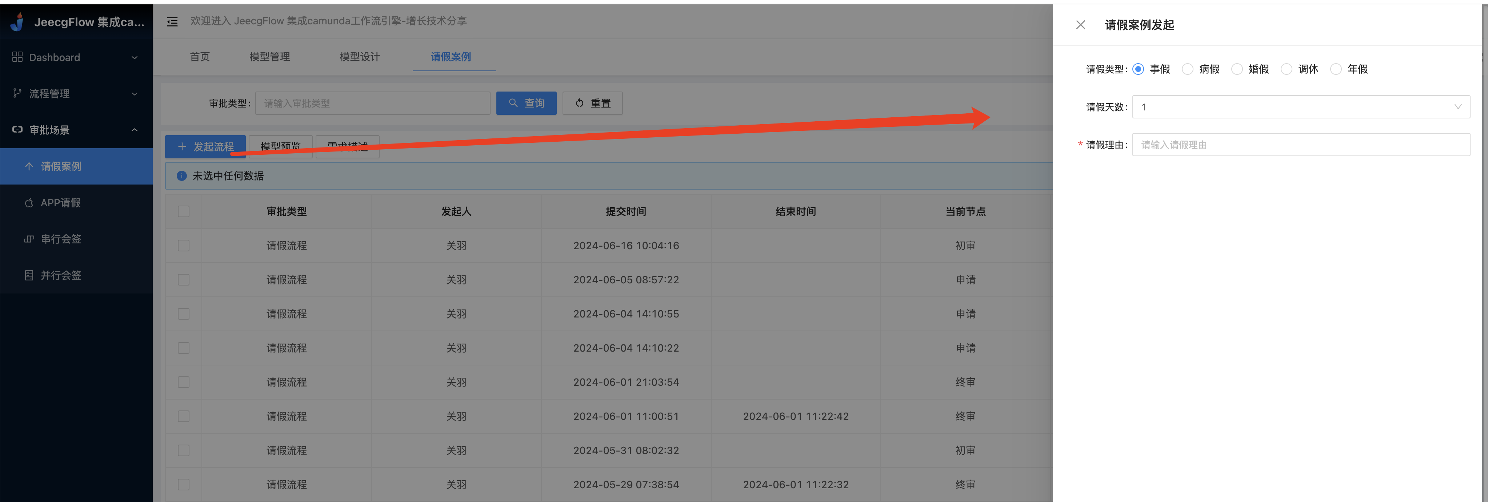Switch to the 模型设计 tab
The width and height of the screenshot is (1488, 502).
point(360,57)
